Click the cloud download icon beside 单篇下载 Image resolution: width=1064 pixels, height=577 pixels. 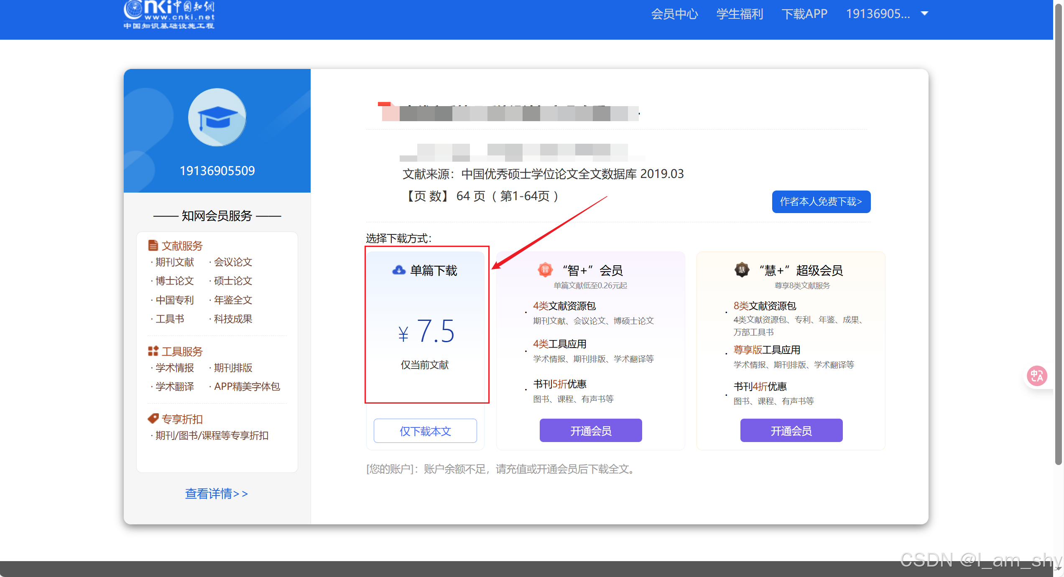[x=398, y=270]
